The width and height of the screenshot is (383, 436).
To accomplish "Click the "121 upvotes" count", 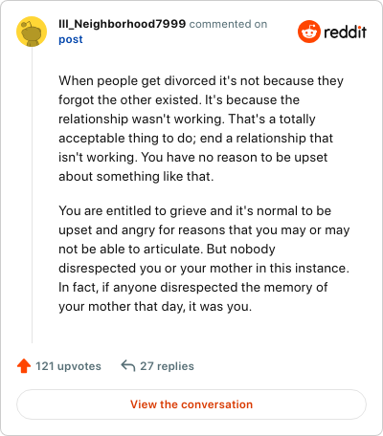I will click(68, 366).
